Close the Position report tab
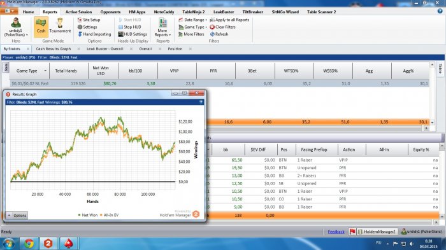The image size is (446, 250). (191, 49)
